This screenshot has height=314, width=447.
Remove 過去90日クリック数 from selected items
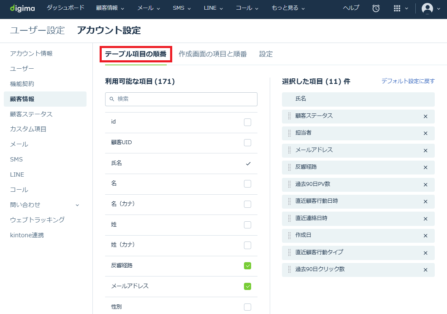click(x=425, y=270)
